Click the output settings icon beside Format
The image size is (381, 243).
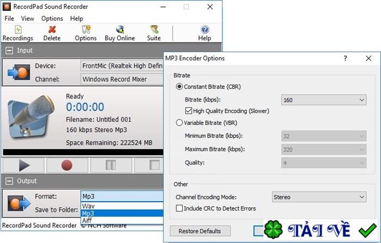click(x=19, y=203)
